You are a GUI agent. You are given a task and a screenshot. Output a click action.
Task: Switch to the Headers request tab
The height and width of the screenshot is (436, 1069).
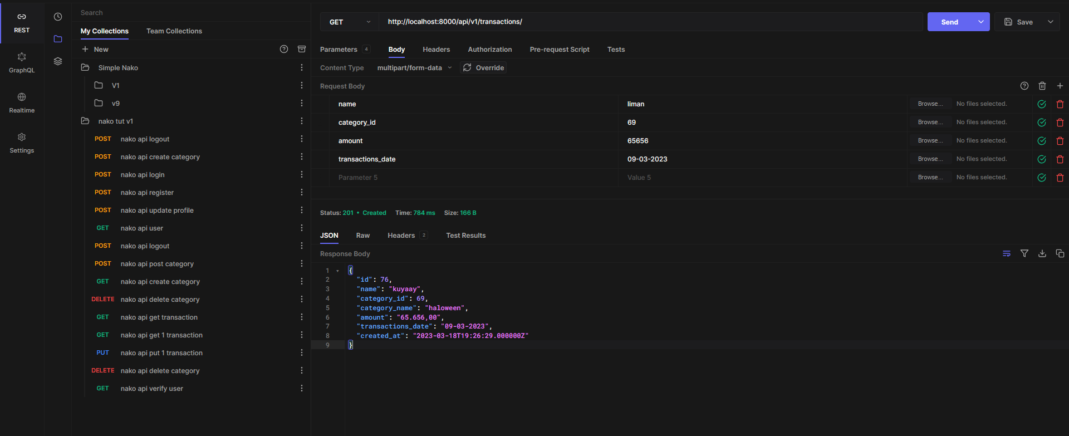436,50
